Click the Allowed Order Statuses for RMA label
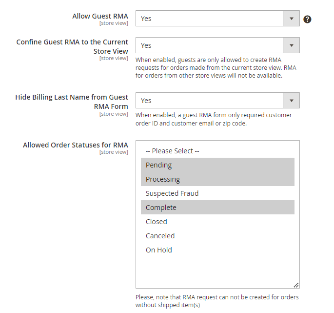The width and height of the screenshot is (334, 313). [76, 145]
